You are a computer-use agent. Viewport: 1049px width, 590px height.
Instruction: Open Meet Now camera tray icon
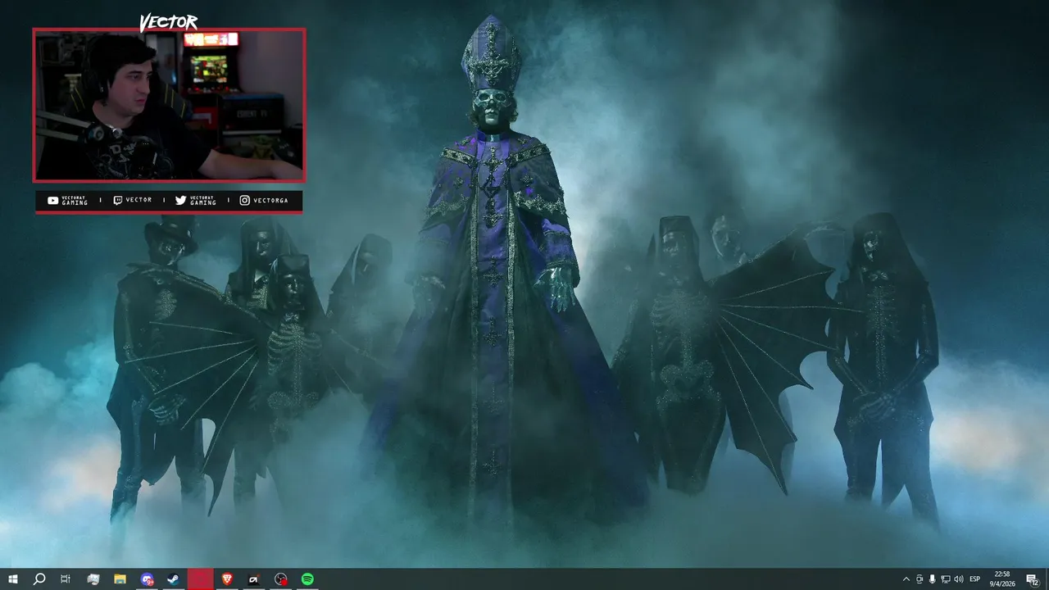click(x=920, y=579)
